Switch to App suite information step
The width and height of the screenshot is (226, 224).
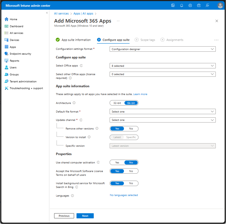(73, 40)
